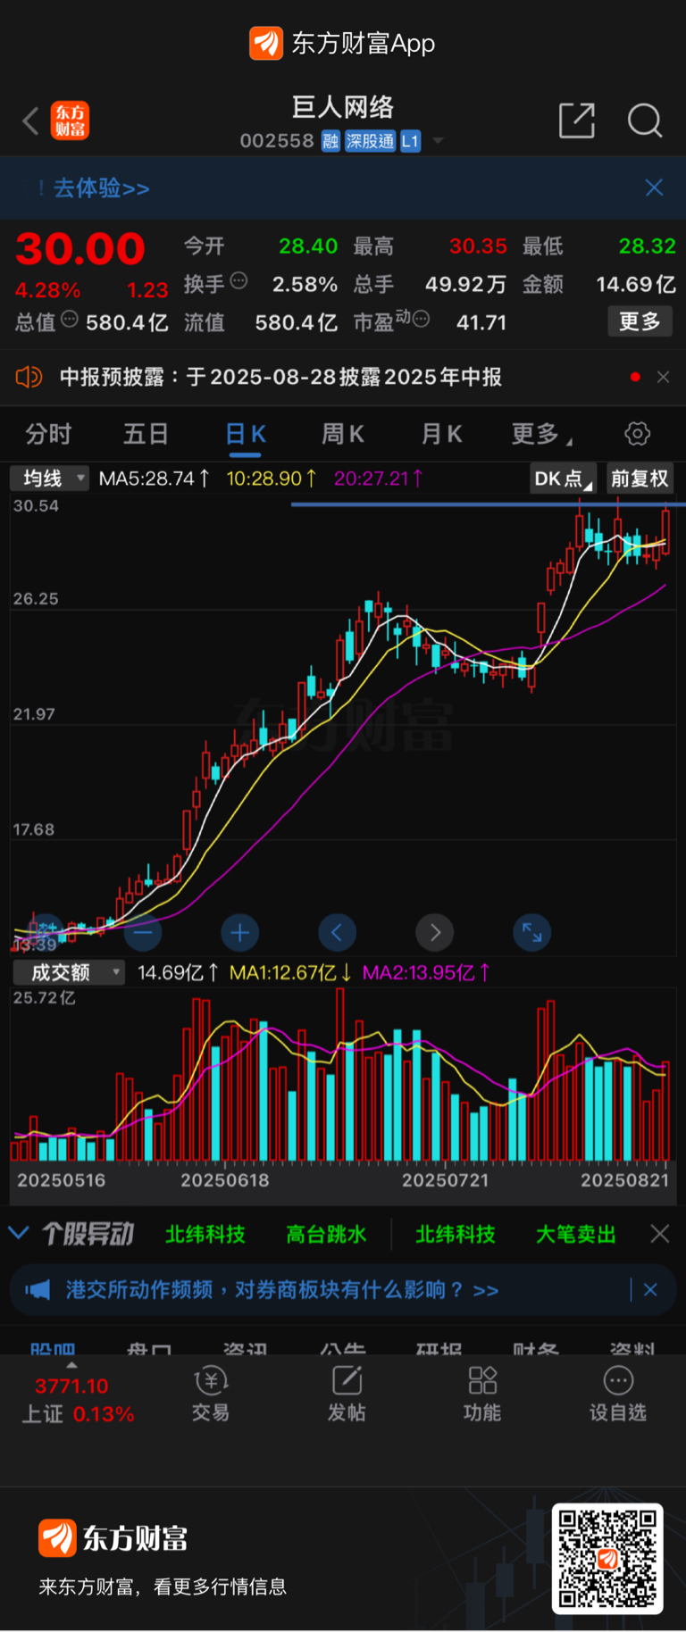The height and width of the screenshot is (1632, 686).
Task: Close the 去体验 banner
Action: [x=654, y=187]
